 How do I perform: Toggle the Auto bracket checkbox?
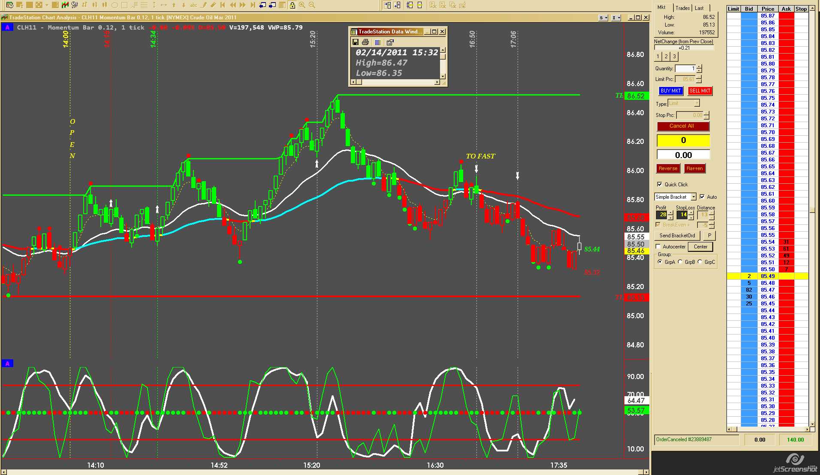tap(702, 197)
